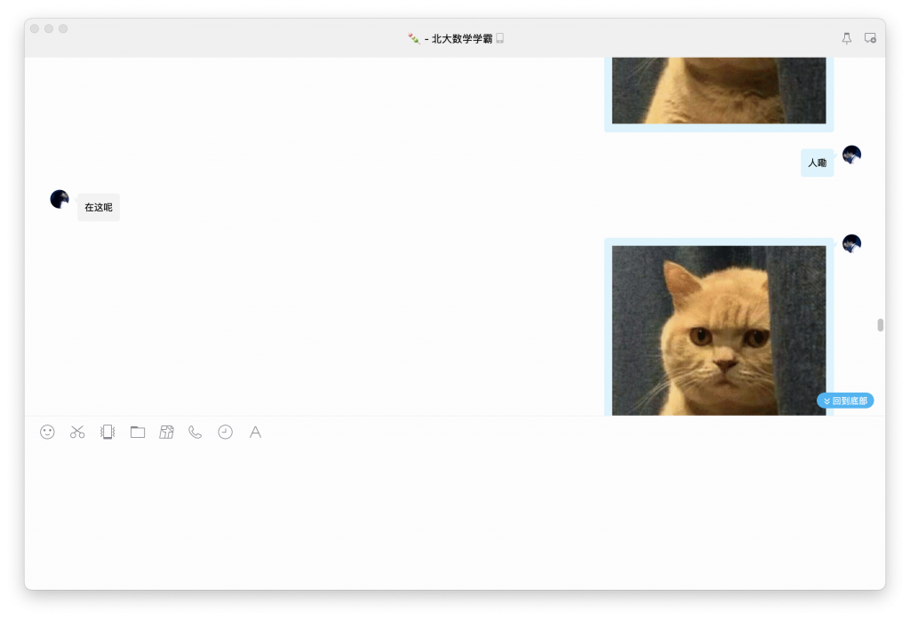Send a window shake nudge
The image size is (910, 620).
coord(108,432)
